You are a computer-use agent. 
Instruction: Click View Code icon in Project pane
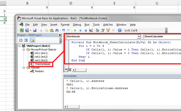click(x=21, y=40)
